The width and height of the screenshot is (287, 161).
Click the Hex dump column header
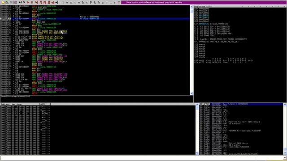(x=26, y=104)
